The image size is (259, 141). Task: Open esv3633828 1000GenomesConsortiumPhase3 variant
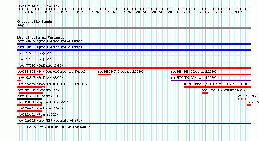click(x=52, y=72)
